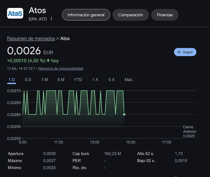The image size is (210, 177).
Task: Choose the 6 M chart range
Action: [61, 80]
